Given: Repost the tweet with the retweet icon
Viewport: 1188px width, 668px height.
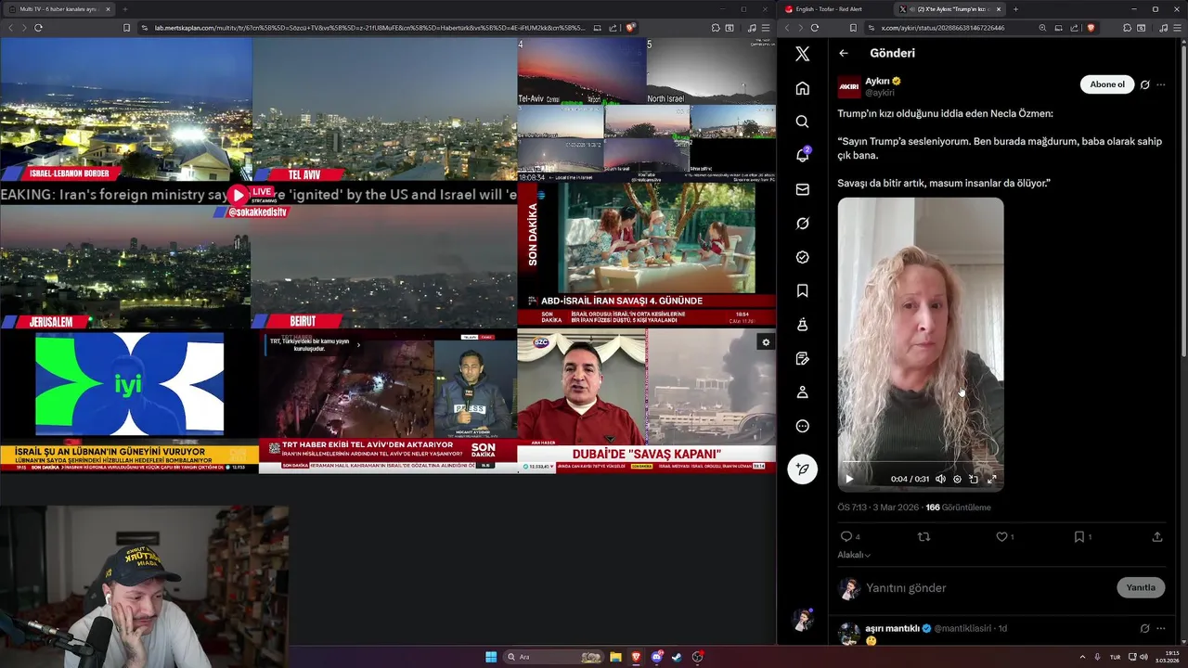Looking at the screenshot, I should [923, 536].
